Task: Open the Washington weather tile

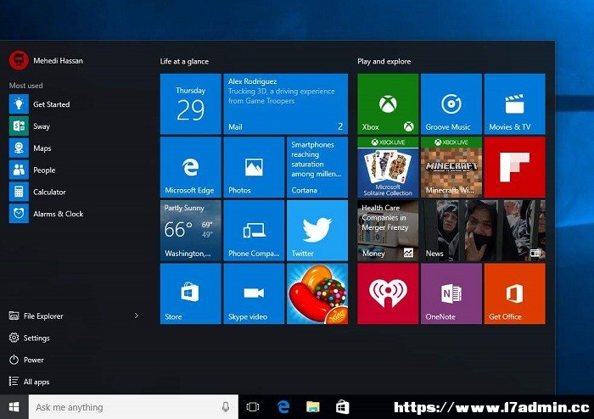Action: click(x=191, y=231)
